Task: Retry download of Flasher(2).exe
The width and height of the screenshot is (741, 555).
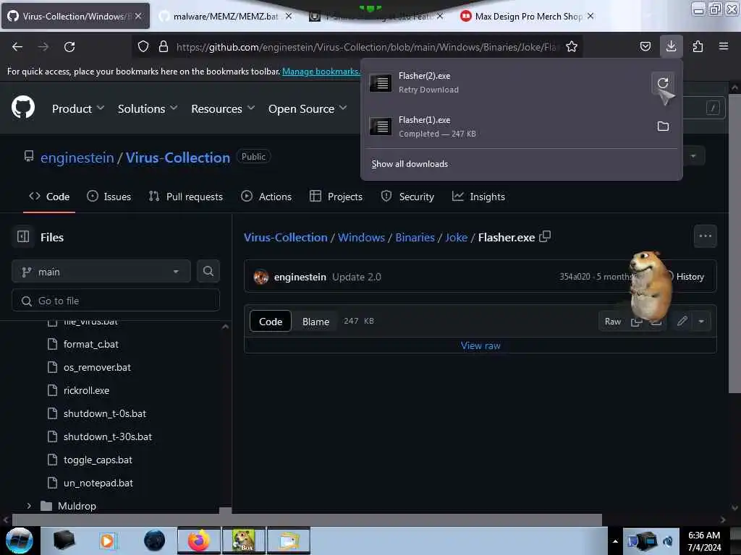Action: pos(663,83)
